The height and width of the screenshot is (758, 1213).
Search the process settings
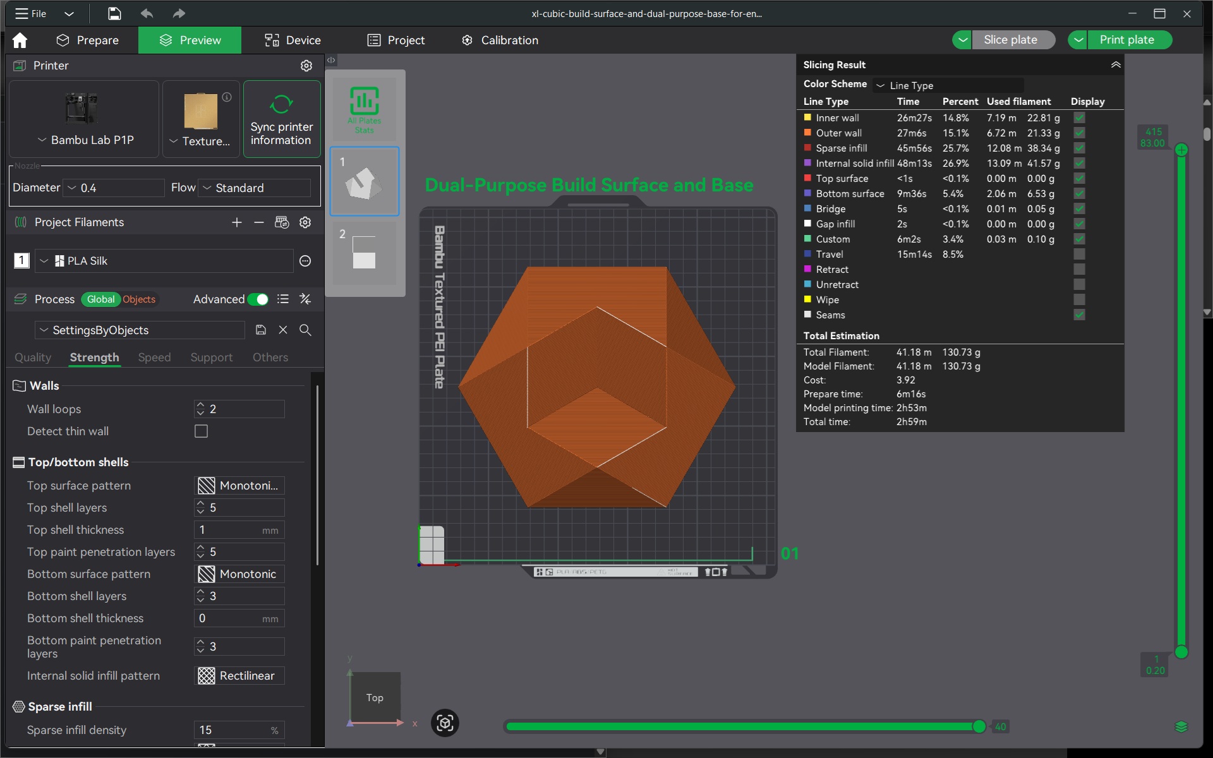pos(305,330)
